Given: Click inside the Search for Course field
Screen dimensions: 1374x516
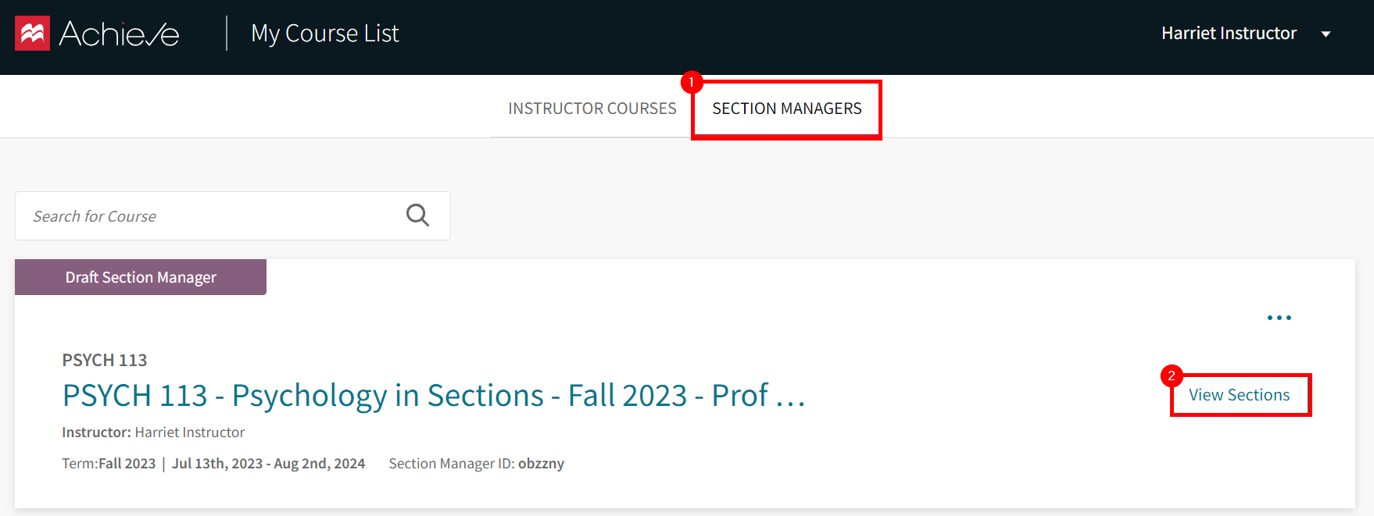Looking at the screenshot, I should [x=195, y=215].
